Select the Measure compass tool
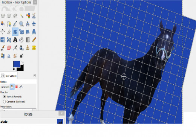This screenshot has width=196, height=137. pos(28,24)
